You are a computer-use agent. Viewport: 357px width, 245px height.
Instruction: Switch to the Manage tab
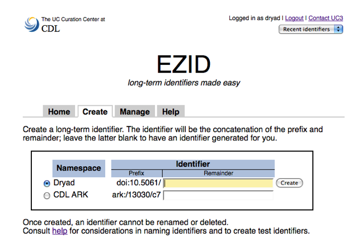coord(135,111)
